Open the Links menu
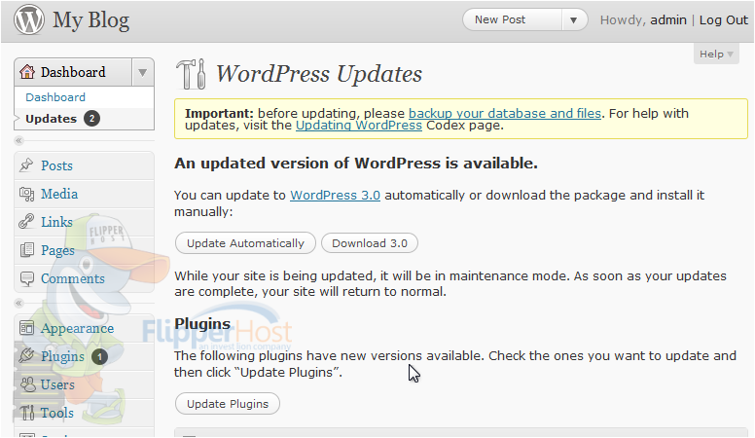755x438 pixels. pyautogui.click(x=56, y=222)
